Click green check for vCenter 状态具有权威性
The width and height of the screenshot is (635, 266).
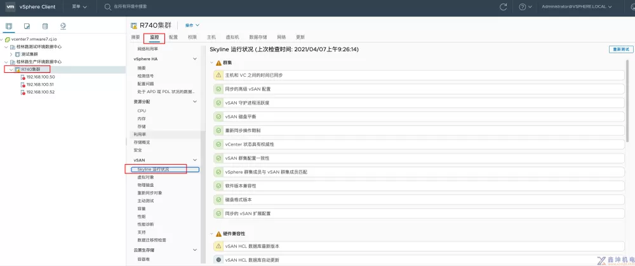click(218, 144)
